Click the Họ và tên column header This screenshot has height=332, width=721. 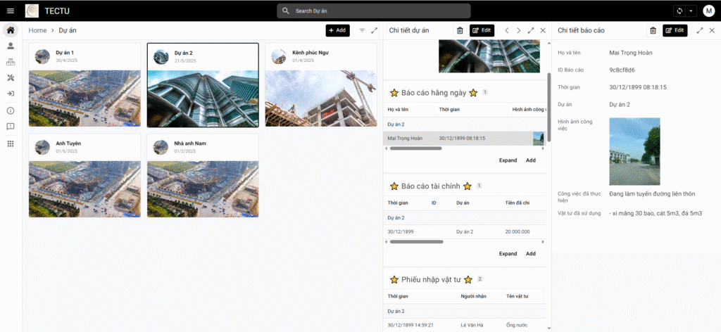398,109
